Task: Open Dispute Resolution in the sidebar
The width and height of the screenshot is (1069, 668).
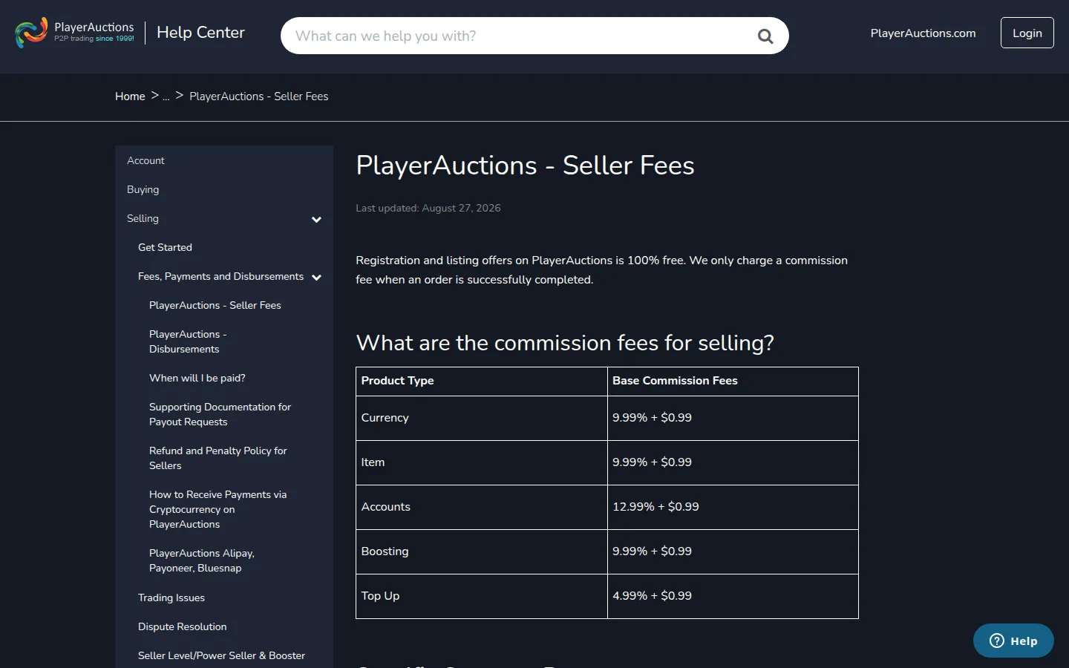Action: pos(183,626)
